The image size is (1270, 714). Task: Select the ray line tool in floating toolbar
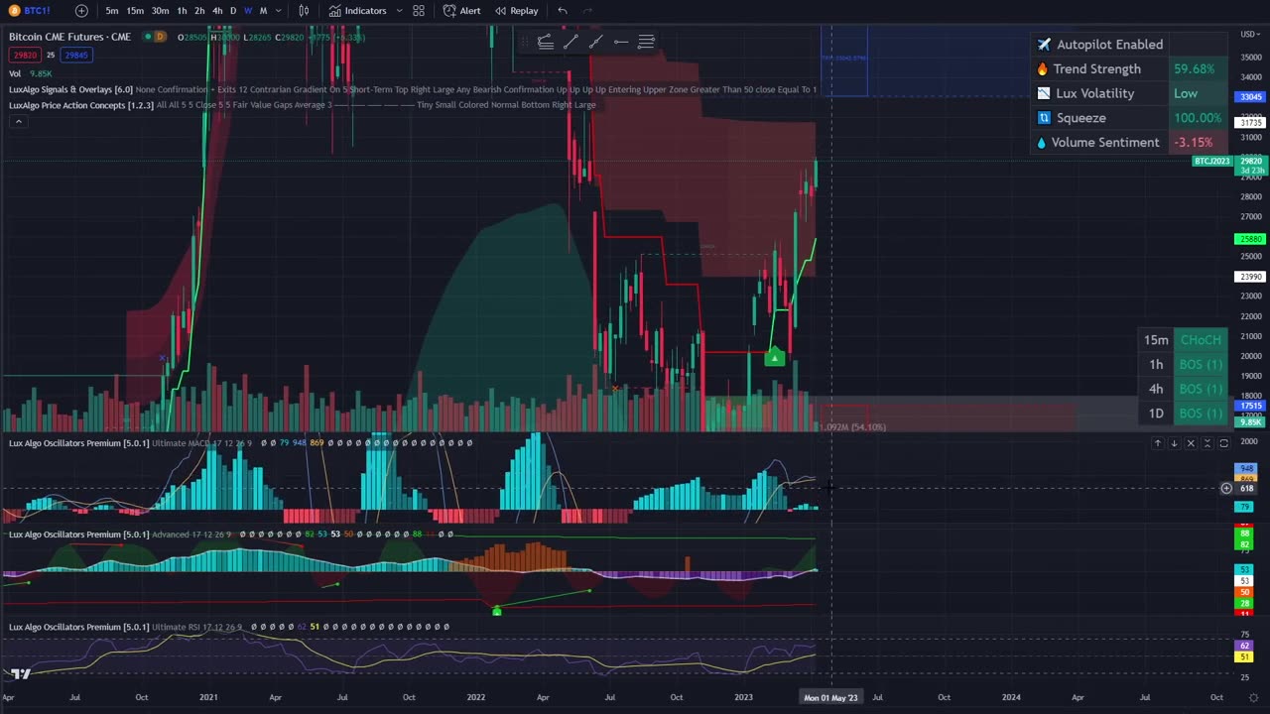(x=595, y=42)
